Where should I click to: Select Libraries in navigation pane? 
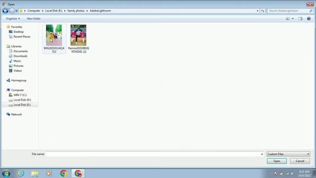(16, 46)
